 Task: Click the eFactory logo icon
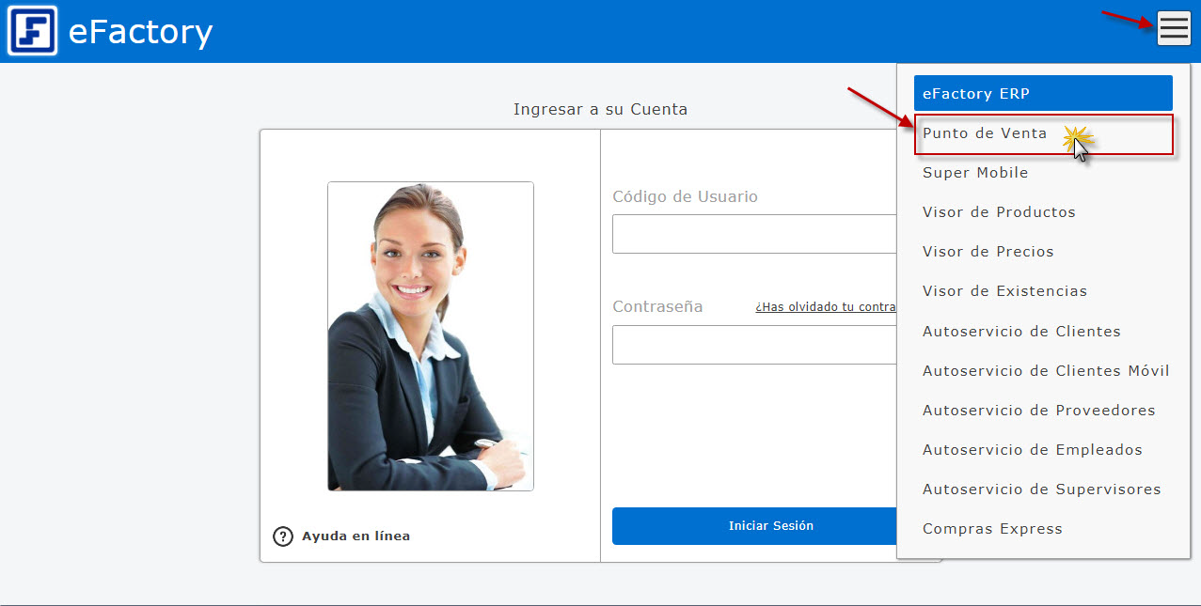tap(33, 31)
